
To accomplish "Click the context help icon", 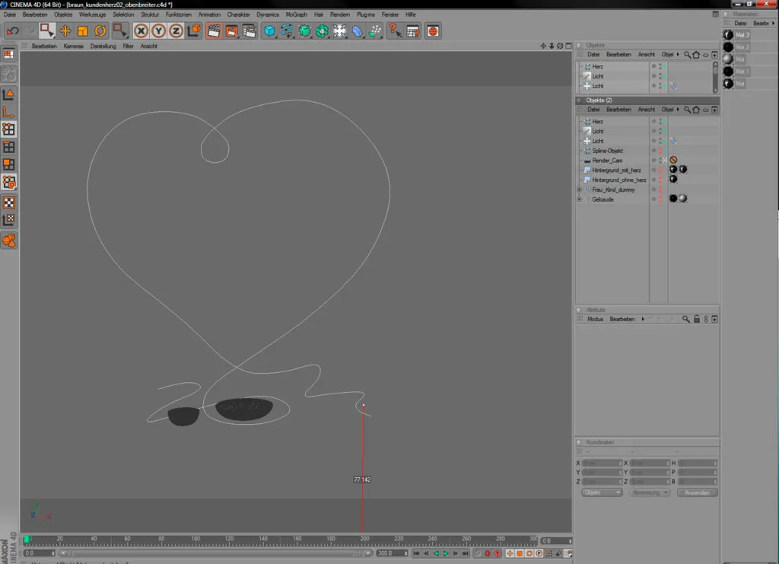I will click(396, 31).
